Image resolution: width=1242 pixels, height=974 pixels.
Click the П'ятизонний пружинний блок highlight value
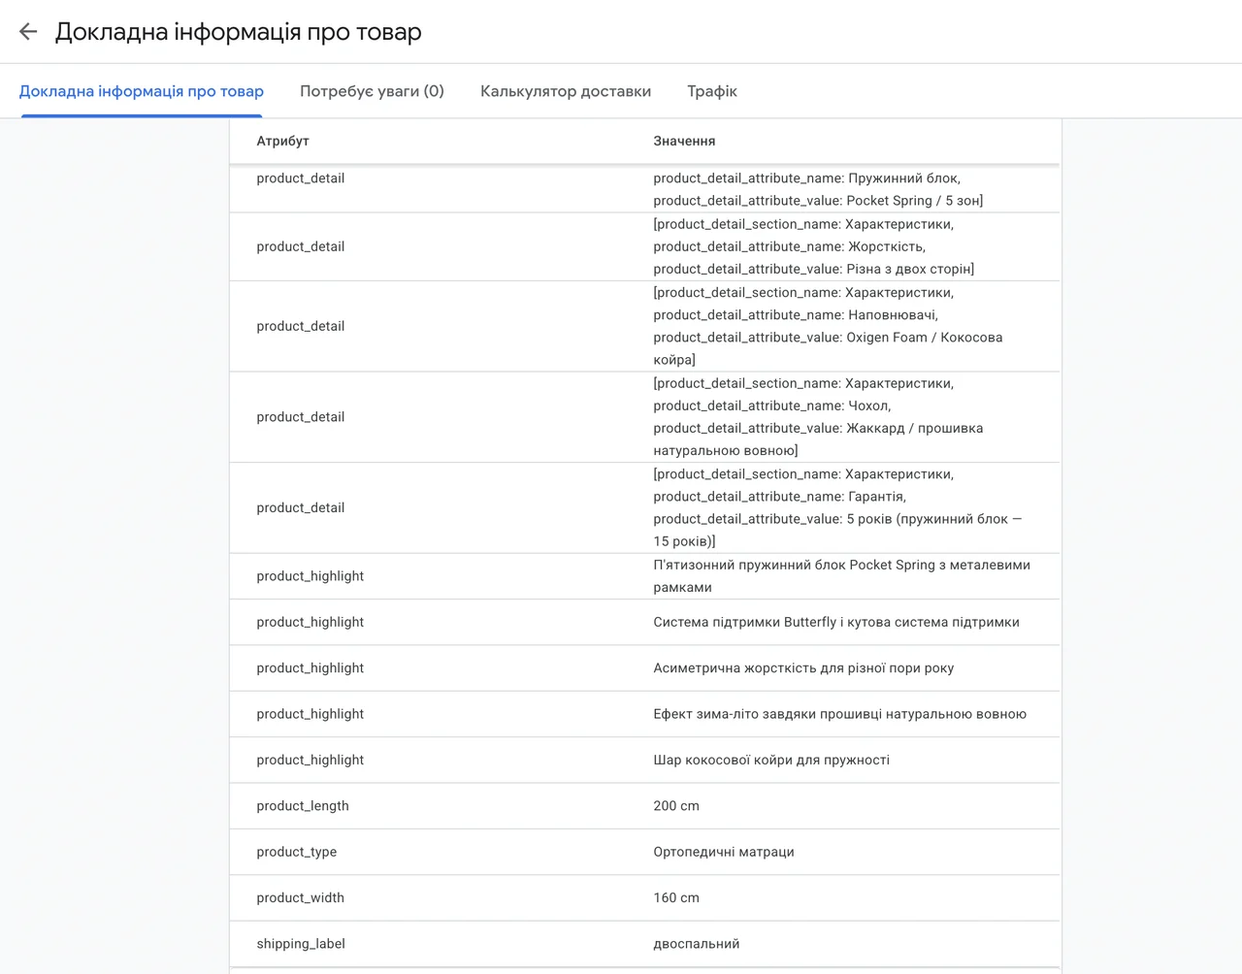[x=841, y=576]
